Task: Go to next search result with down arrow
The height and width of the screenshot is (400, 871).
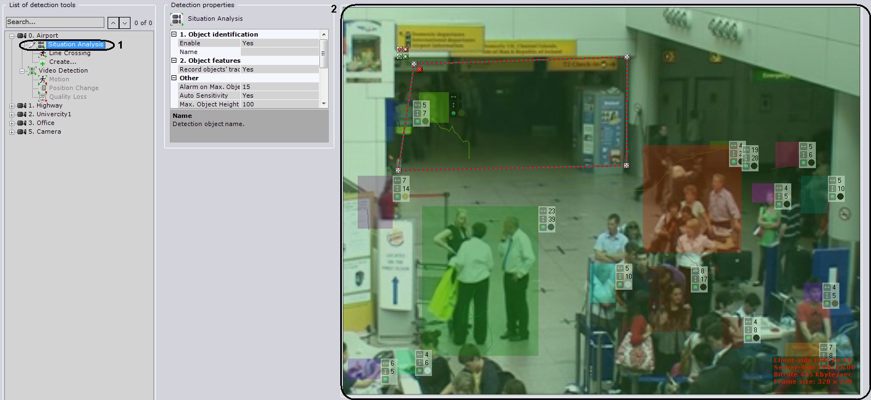Action: coord(125,22)
